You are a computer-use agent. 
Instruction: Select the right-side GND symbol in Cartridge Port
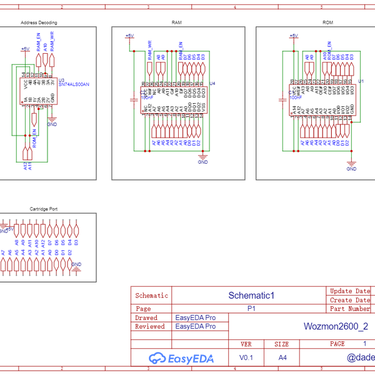(x=76, y=266)
